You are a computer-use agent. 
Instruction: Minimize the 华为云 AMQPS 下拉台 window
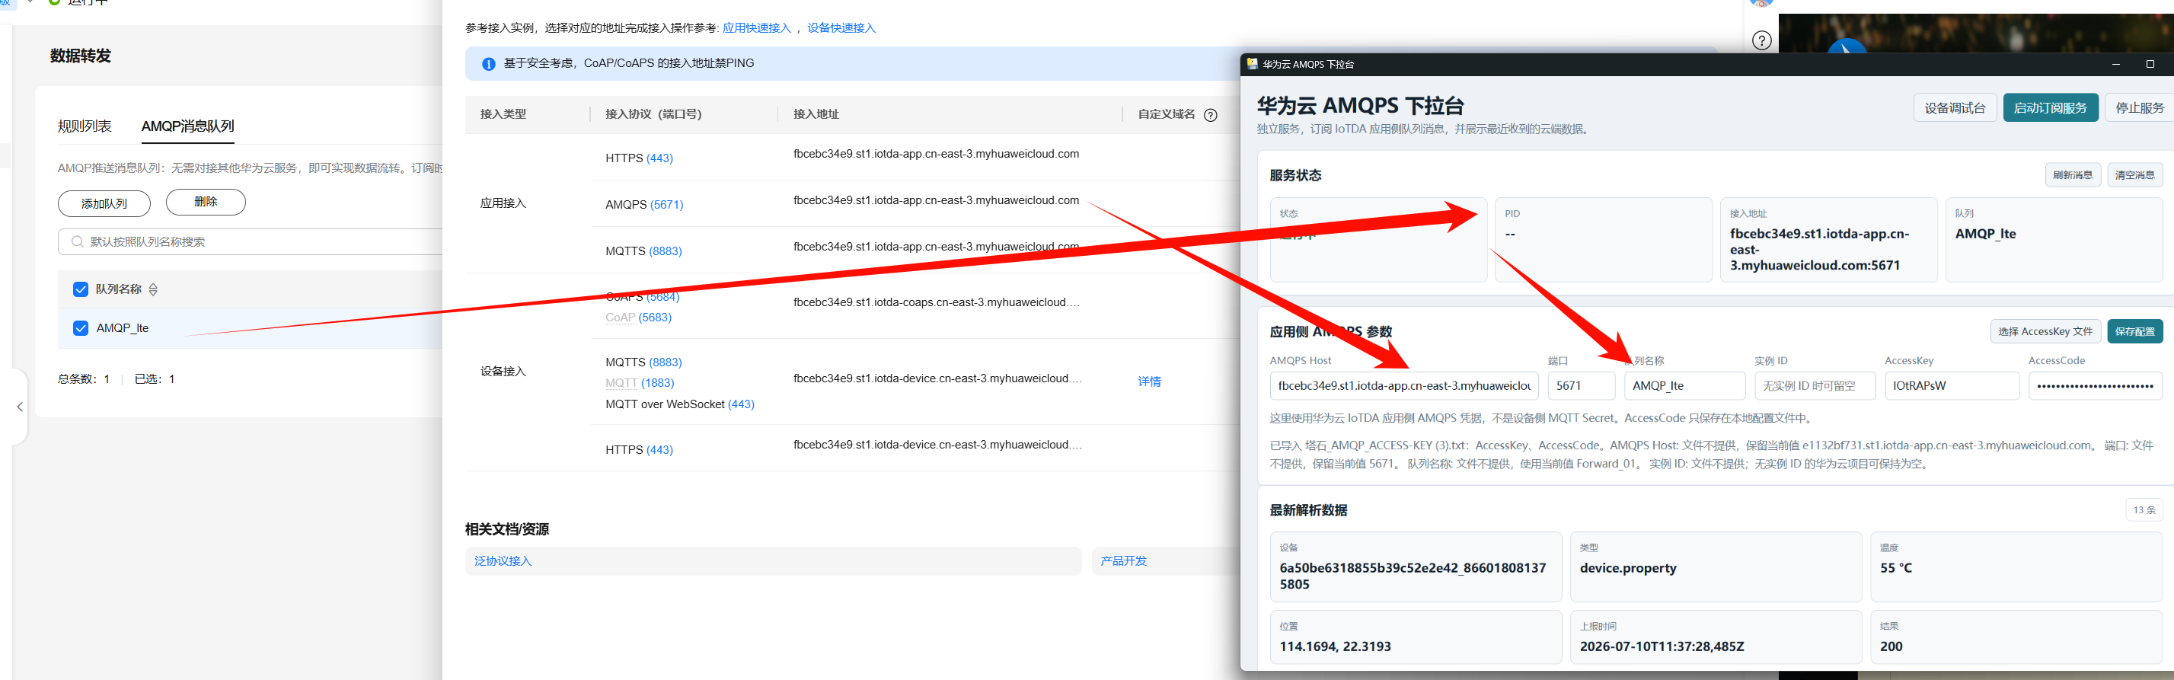tap(2116, 64)
